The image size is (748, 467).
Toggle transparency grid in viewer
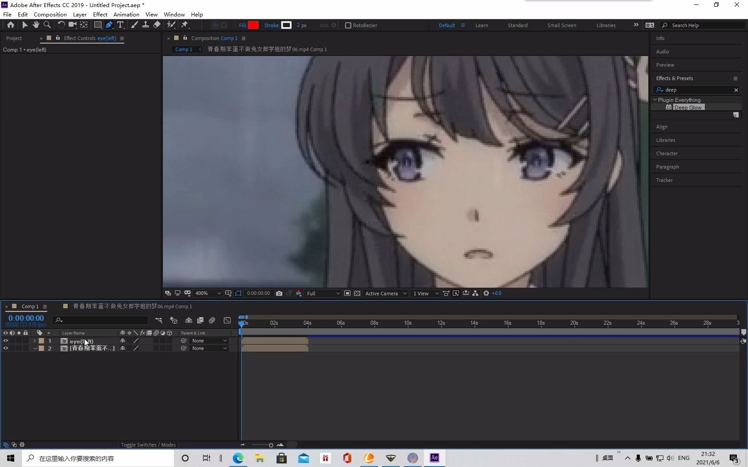(x=357, y=293)
